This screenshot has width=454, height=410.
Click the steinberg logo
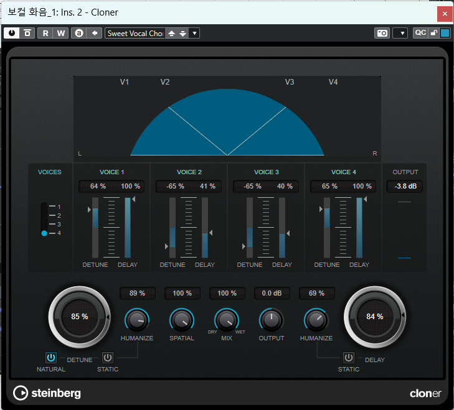point(47,393)
